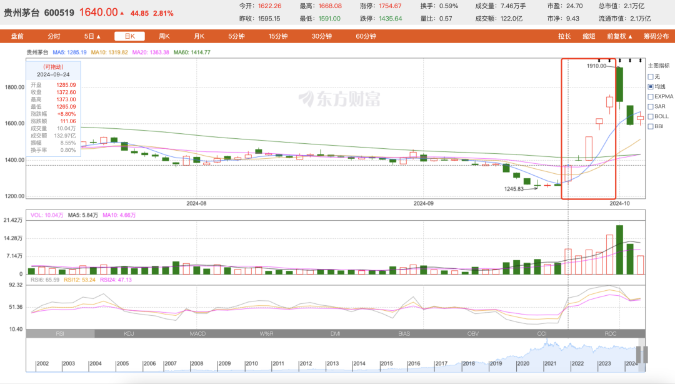
Task: Select the W%R indicator tab
Action: click(x=266, y=333)
